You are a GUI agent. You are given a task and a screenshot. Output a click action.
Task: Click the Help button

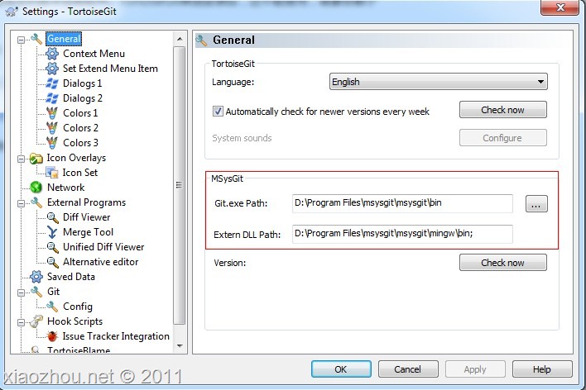pyautogui.click(x=542, y=369)
